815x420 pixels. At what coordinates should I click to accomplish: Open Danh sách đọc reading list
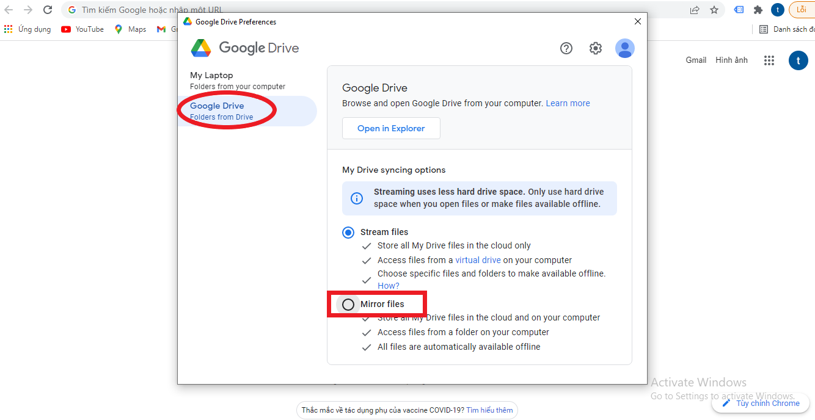(x=787, y=29)
